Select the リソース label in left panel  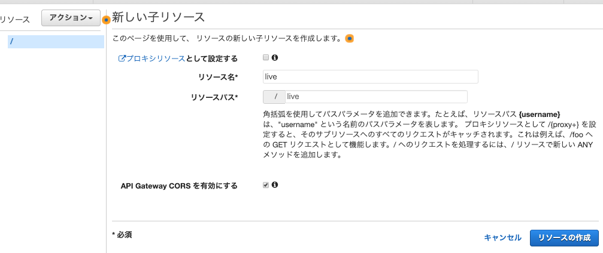click(x=14, y=20)
